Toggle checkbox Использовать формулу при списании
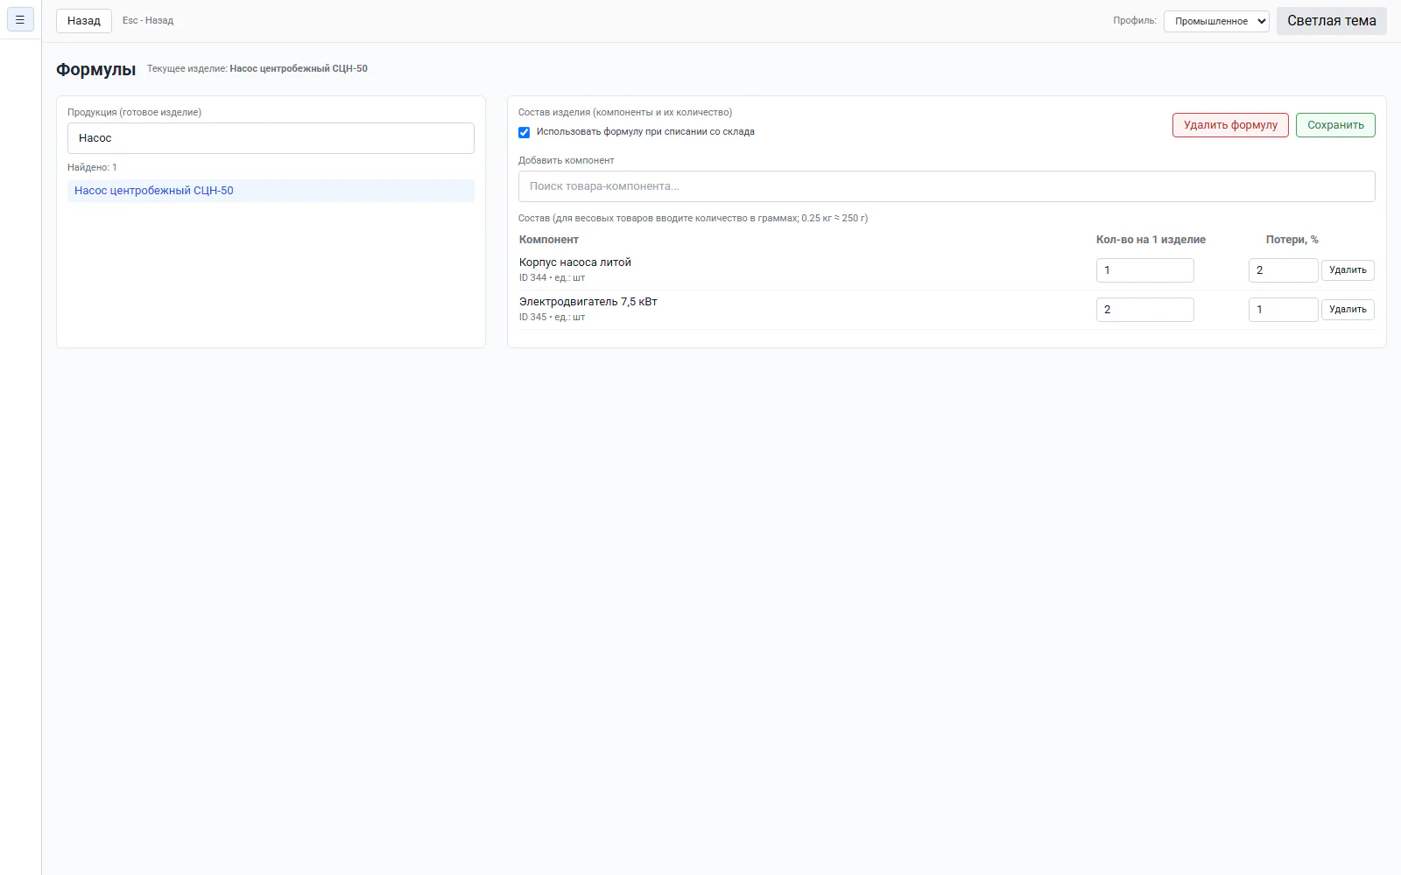 524,132
